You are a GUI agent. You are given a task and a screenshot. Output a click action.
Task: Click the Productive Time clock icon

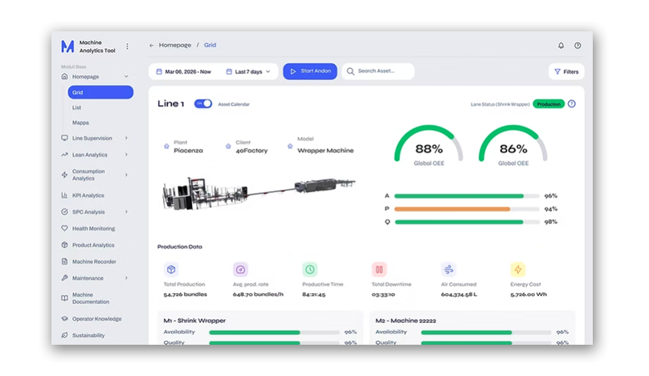click(x=309, y=269)
